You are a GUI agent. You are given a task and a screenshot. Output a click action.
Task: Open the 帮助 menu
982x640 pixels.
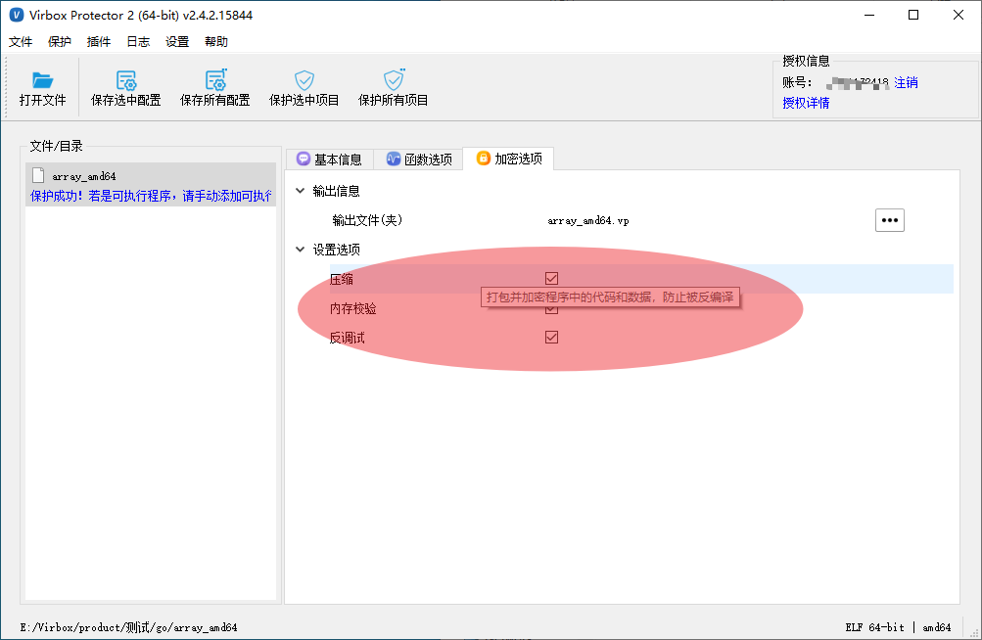tap(216, 42)
